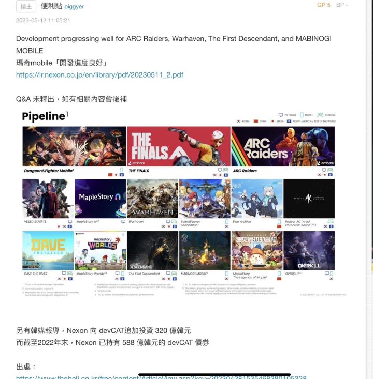Click the Q&A 未釋出 sentence

[71, 99]
